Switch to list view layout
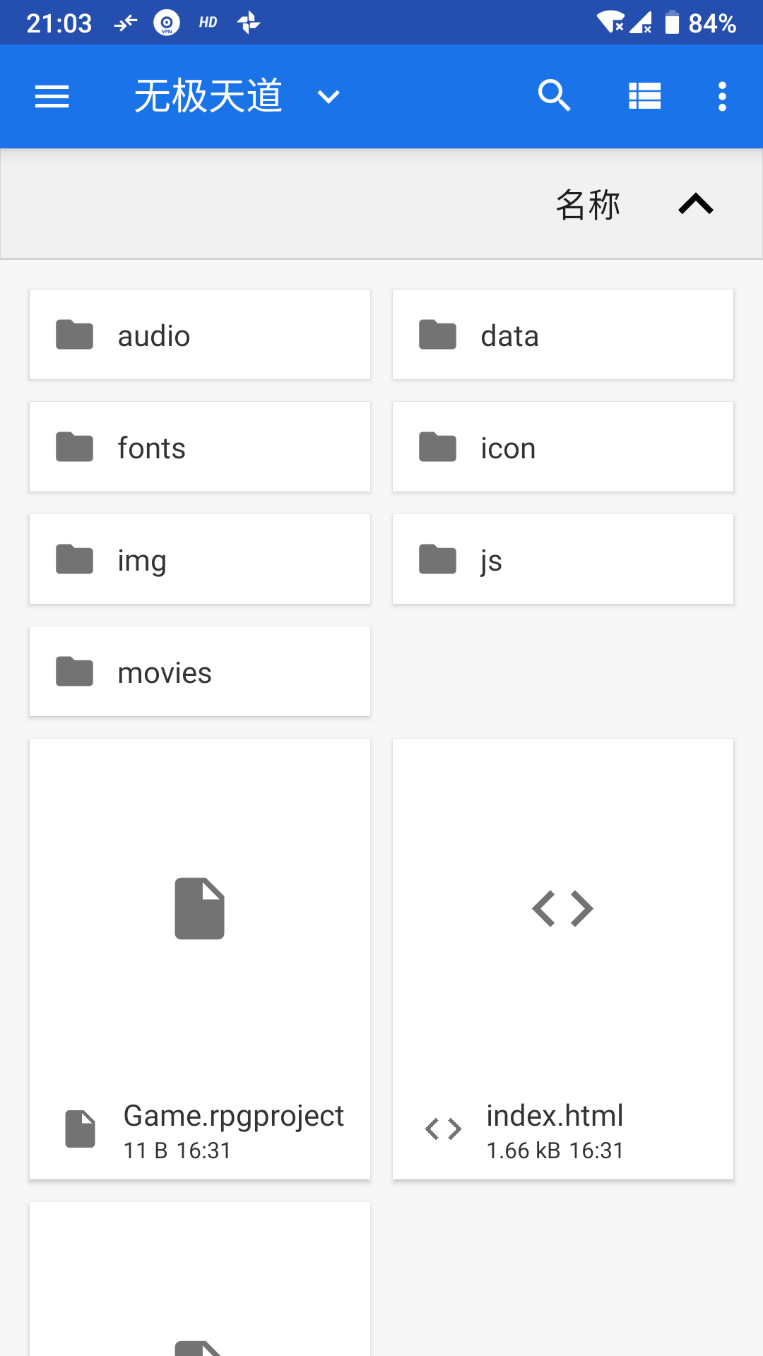 pos(645,96)
